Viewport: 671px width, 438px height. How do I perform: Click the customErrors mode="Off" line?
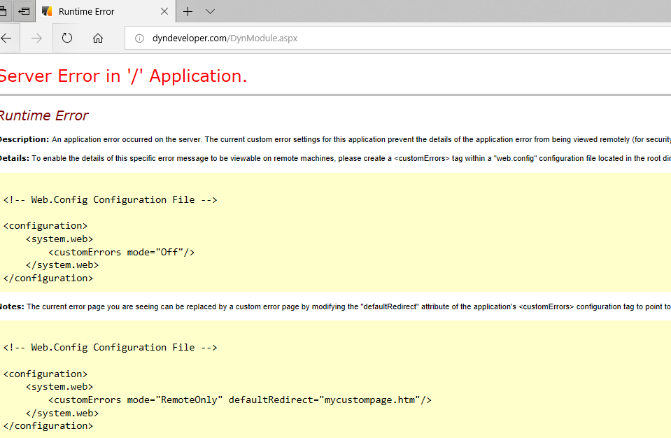click(x=122, y=253)
